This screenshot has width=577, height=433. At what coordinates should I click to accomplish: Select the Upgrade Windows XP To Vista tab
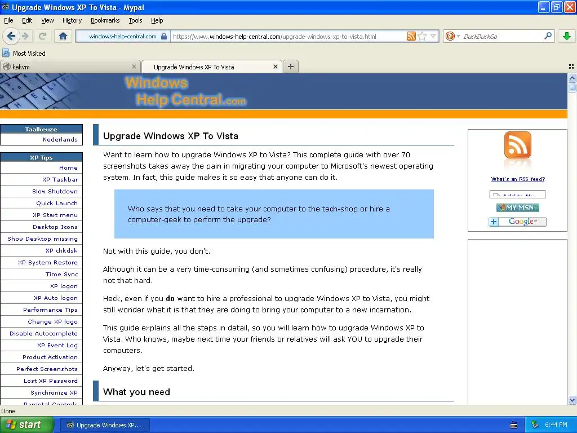(x=212, y=67)
